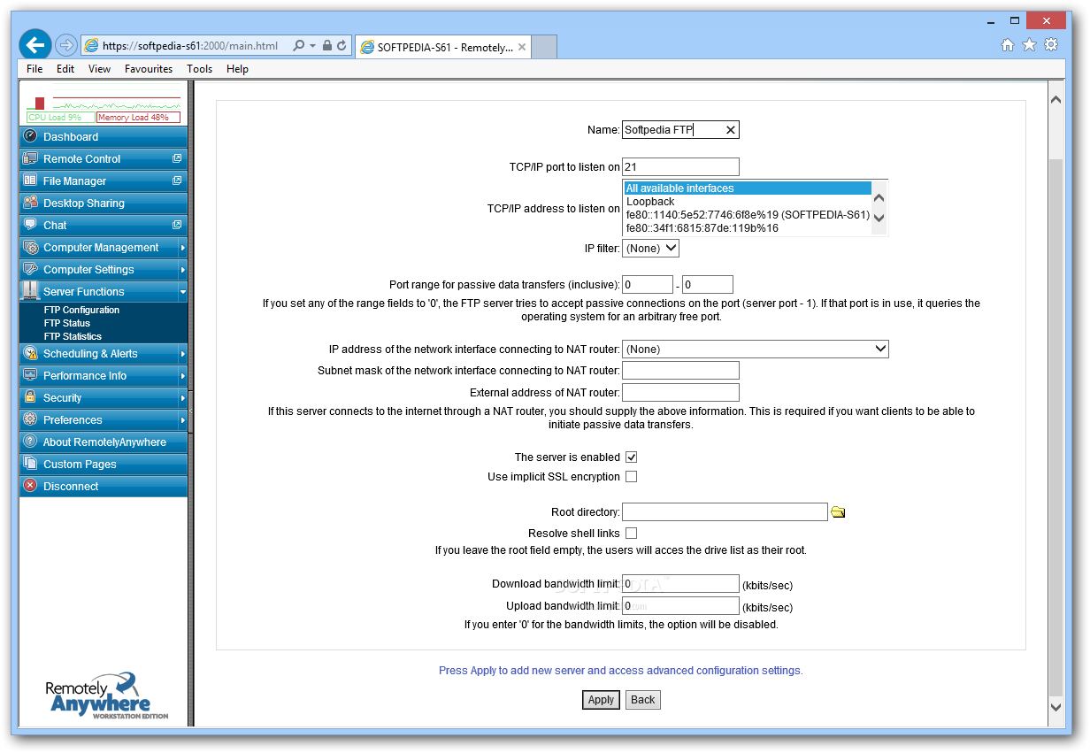1090x753 pixels.
Task: Click the Download bandwidth limit field
Action: [680, 584]
